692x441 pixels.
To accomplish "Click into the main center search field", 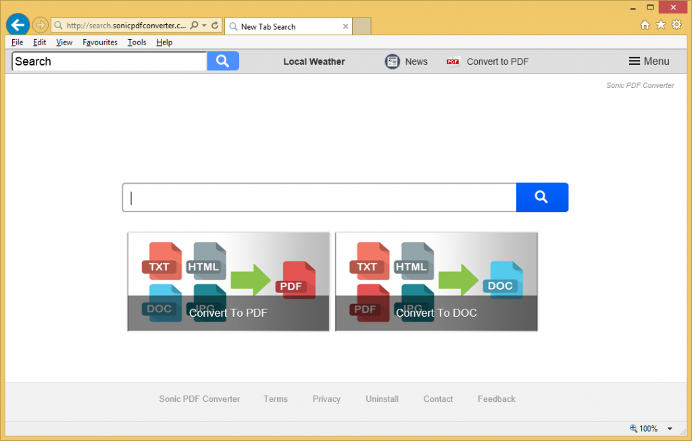I will click(x=319, y=197).
